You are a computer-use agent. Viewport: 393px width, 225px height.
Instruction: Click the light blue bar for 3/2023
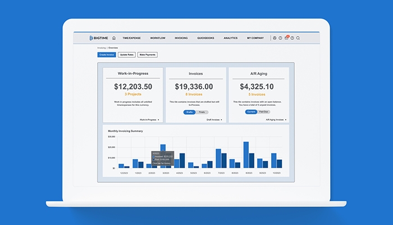click(x=163, y=147)
